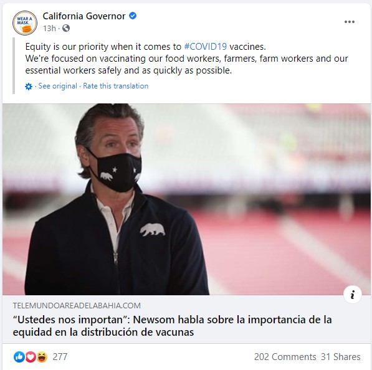The height and width of the screenshot is (370, 372).
Task: Open the #COVID19 hashtag
Action: coord(206,47)
